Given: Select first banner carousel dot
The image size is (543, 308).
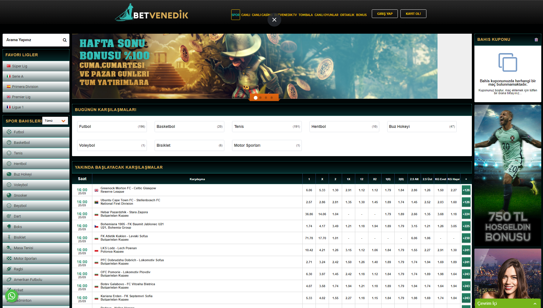Looking at the screenshot, I should [255, 98].
